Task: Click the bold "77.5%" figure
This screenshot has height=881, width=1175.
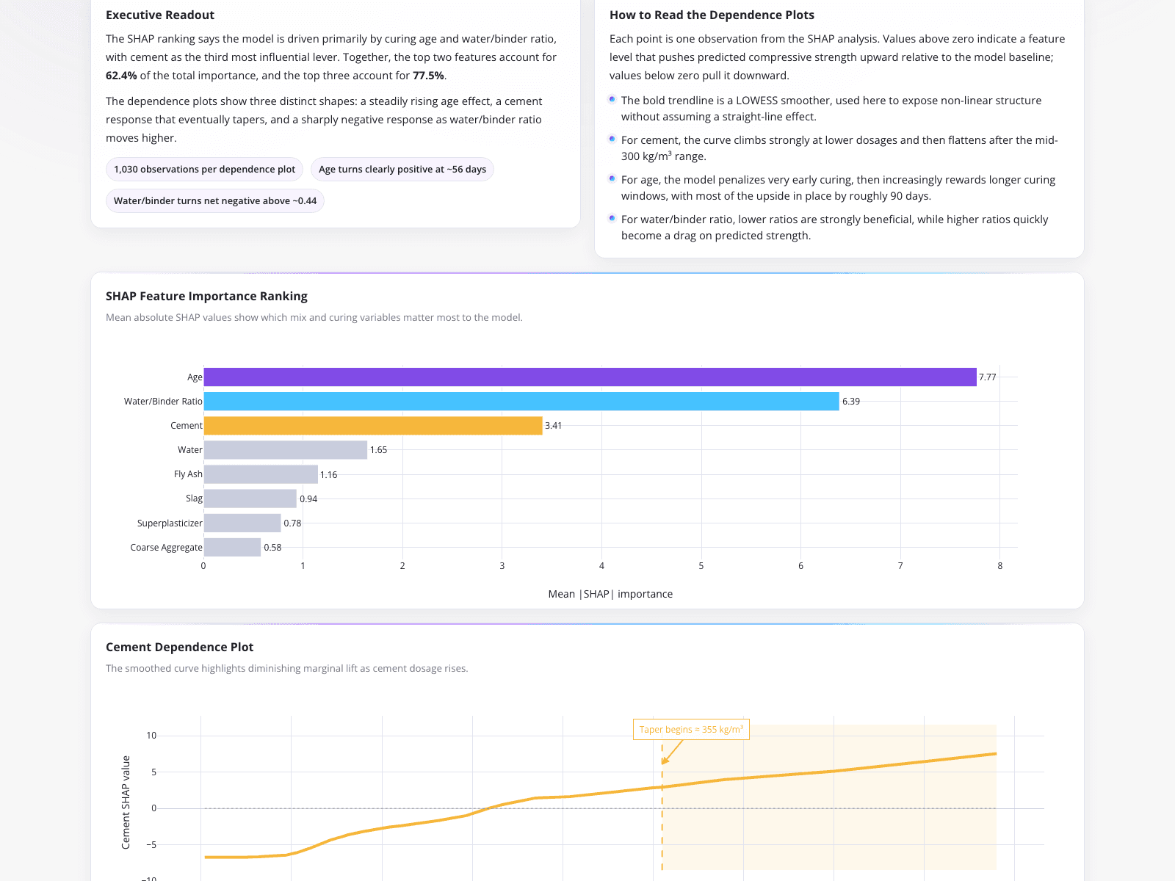Action: coord(428,76)
